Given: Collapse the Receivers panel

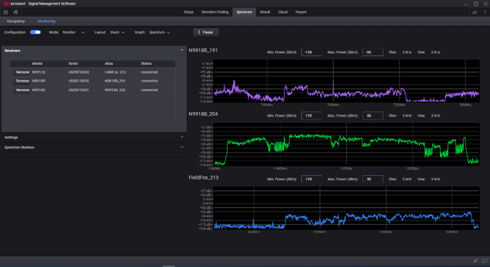Looking at the screenshot, I should 182,51.
